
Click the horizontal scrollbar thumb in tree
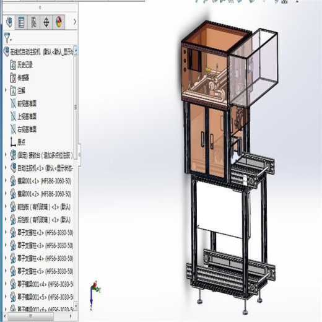pos(31,316)
